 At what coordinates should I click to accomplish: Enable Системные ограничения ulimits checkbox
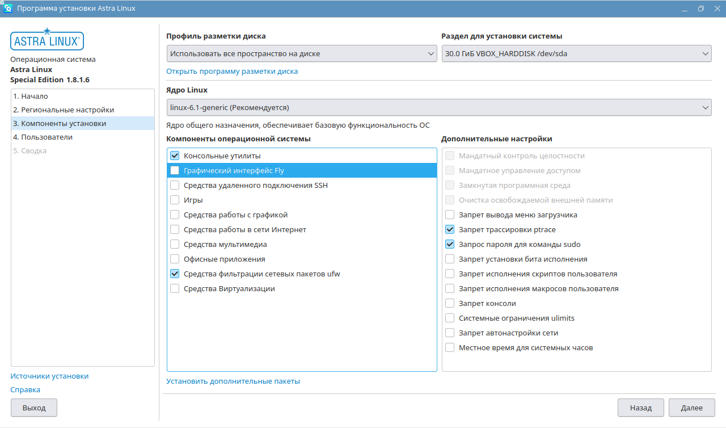(450, 318)
